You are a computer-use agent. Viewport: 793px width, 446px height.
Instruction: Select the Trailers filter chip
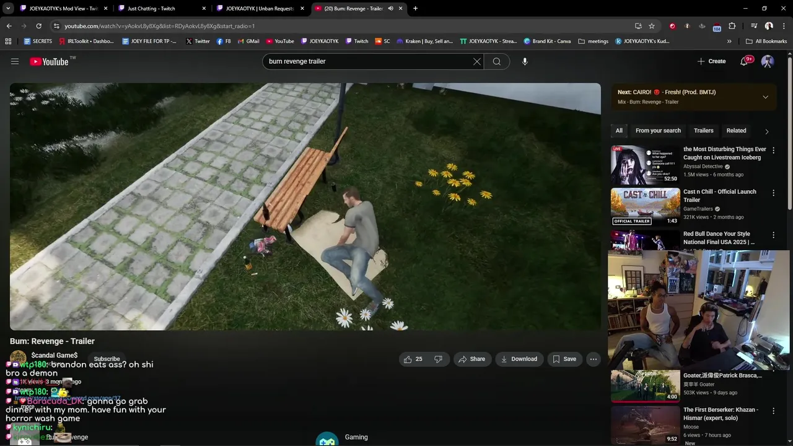[704, 131]
